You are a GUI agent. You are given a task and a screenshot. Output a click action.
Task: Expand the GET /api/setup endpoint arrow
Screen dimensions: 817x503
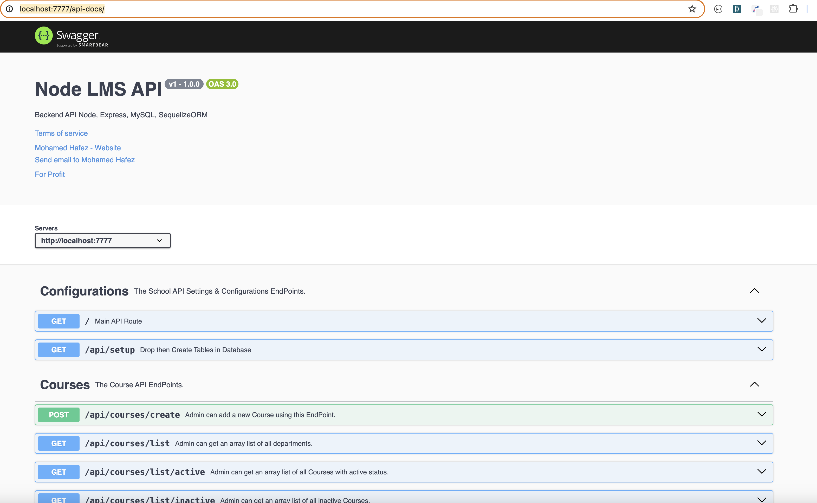(761, 349)
